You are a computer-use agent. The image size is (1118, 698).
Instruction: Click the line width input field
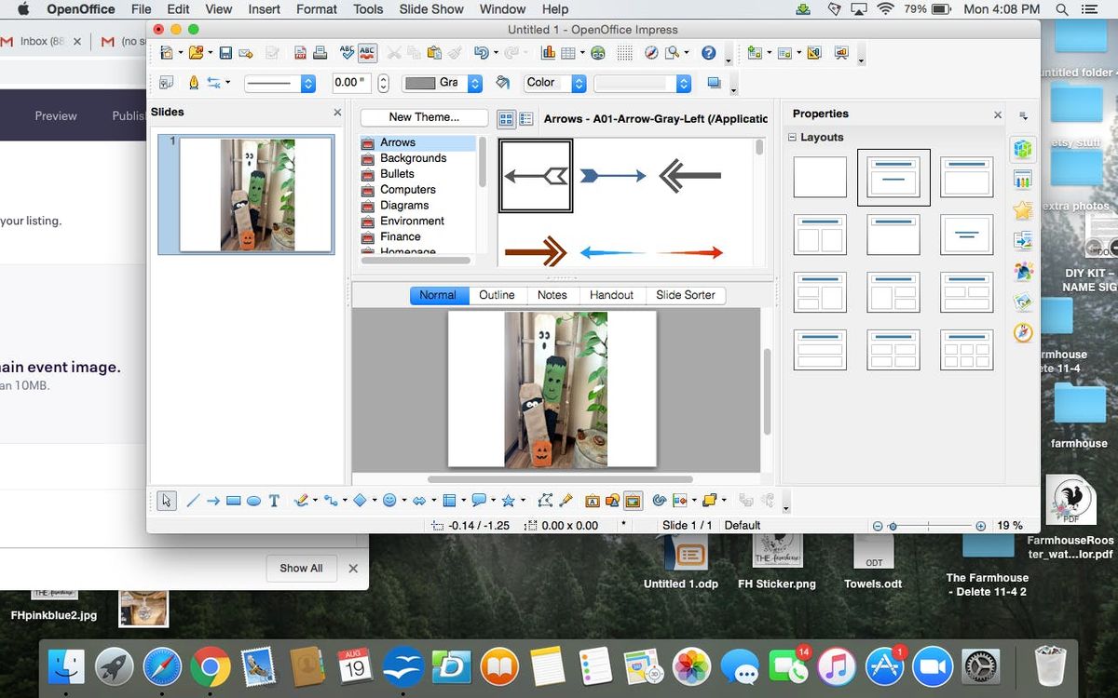352,83
